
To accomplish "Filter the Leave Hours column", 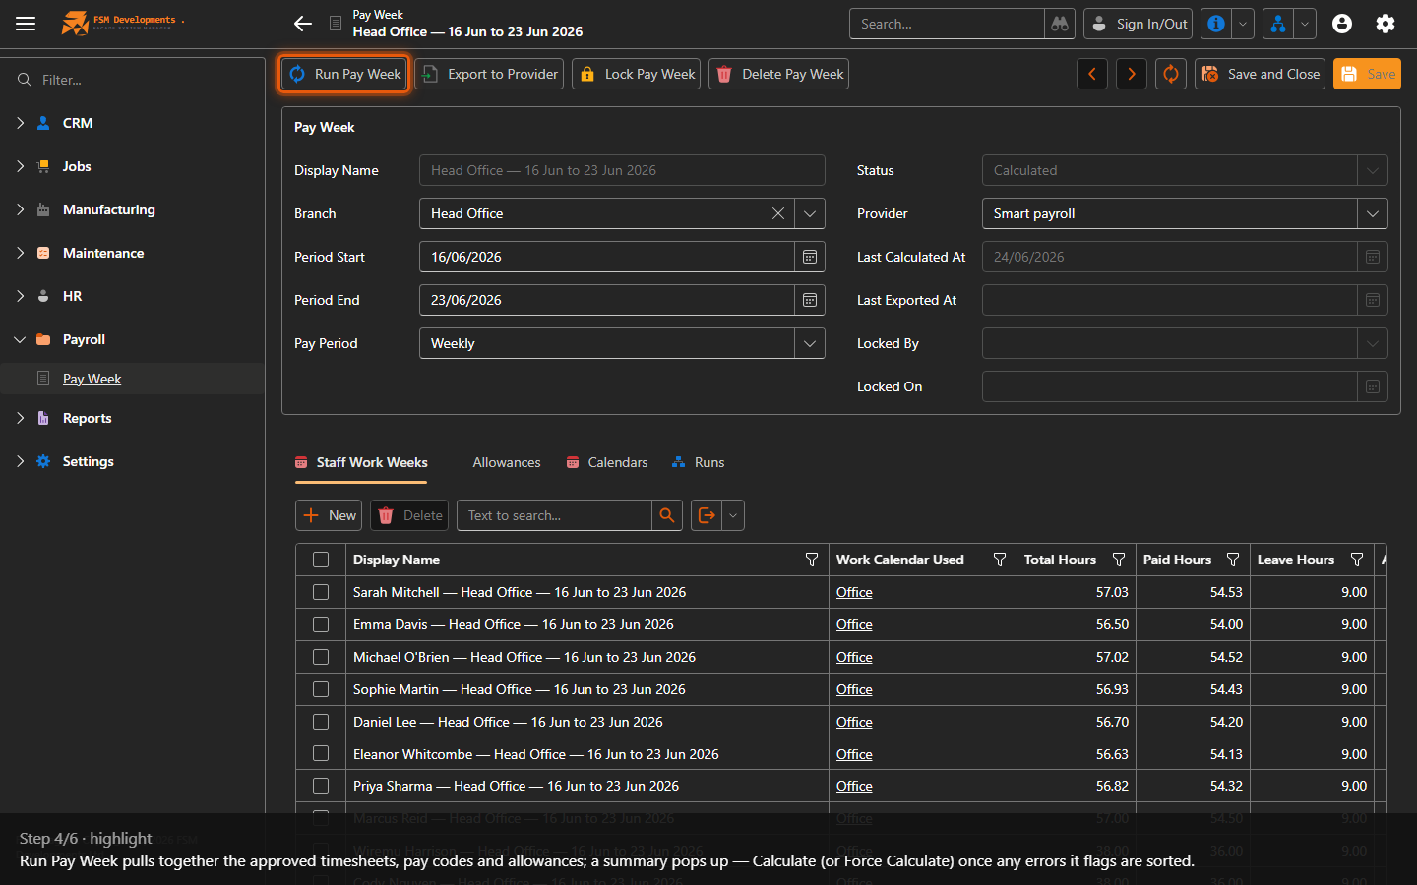I will 1357,560.
